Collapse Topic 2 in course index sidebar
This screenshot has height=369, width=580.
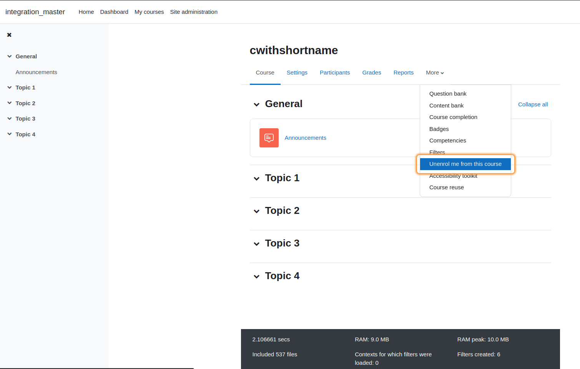click(x=10, y=103)
